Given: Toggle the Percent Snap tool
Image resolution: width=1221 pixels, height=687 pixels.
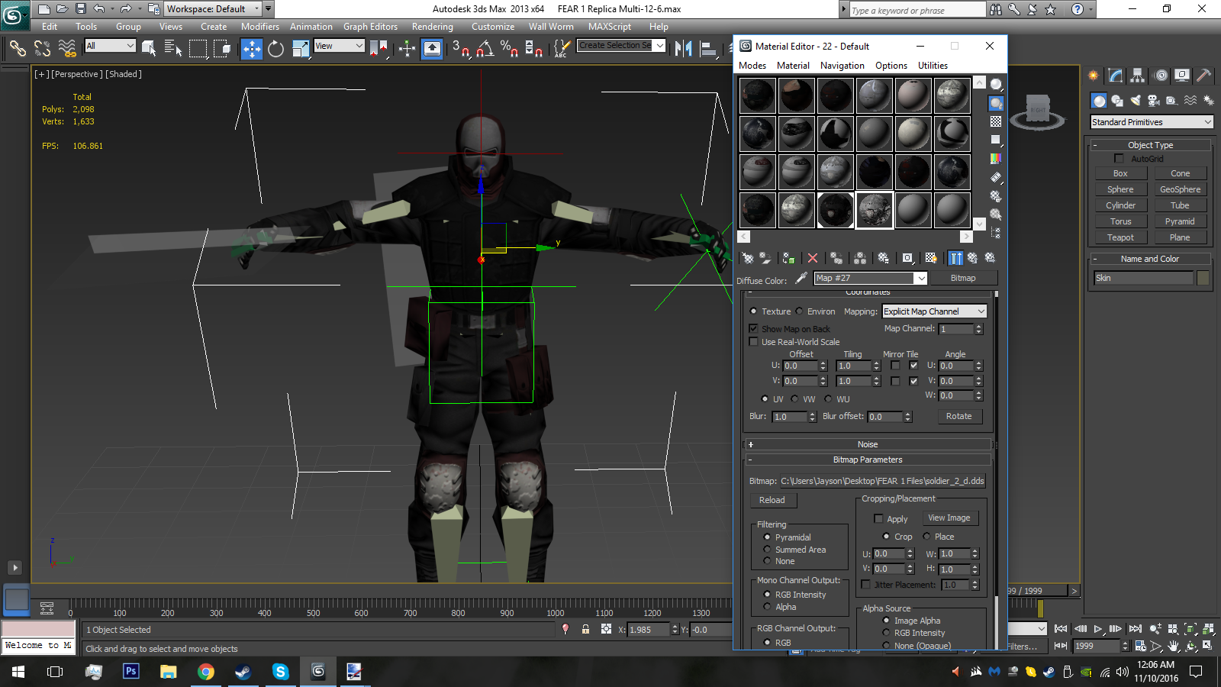Looking at the screenshot, I should (509, 49).
